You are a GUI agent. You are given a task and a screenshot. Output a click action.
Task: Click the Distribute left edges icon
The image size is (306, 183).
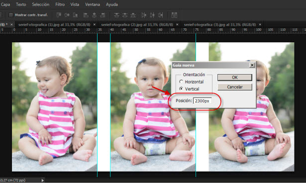coord(144,15)
